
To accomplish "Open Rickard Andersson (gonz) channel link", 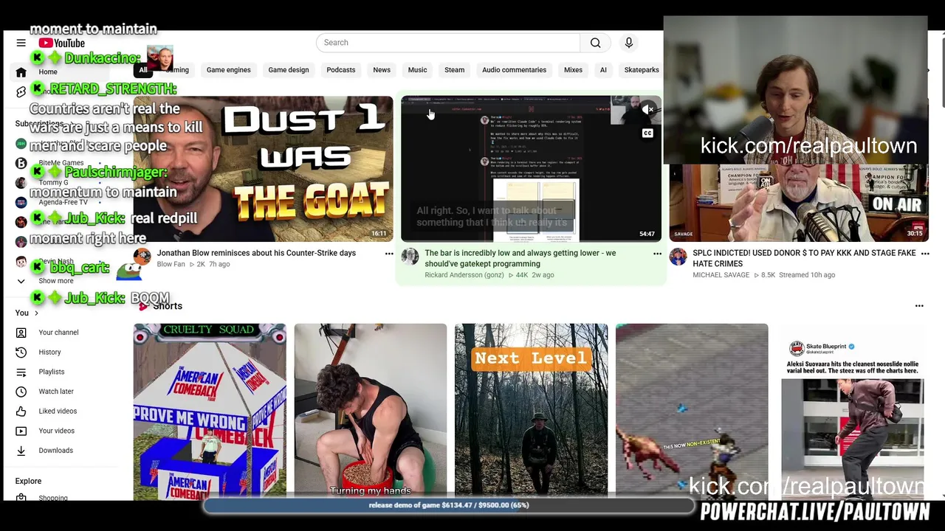I will tap(464, 275).
